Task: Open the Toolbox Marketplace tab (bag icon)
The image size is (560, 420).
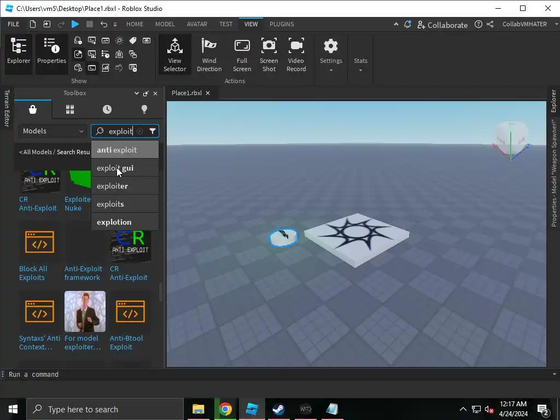Action: [x=33, y=109]
